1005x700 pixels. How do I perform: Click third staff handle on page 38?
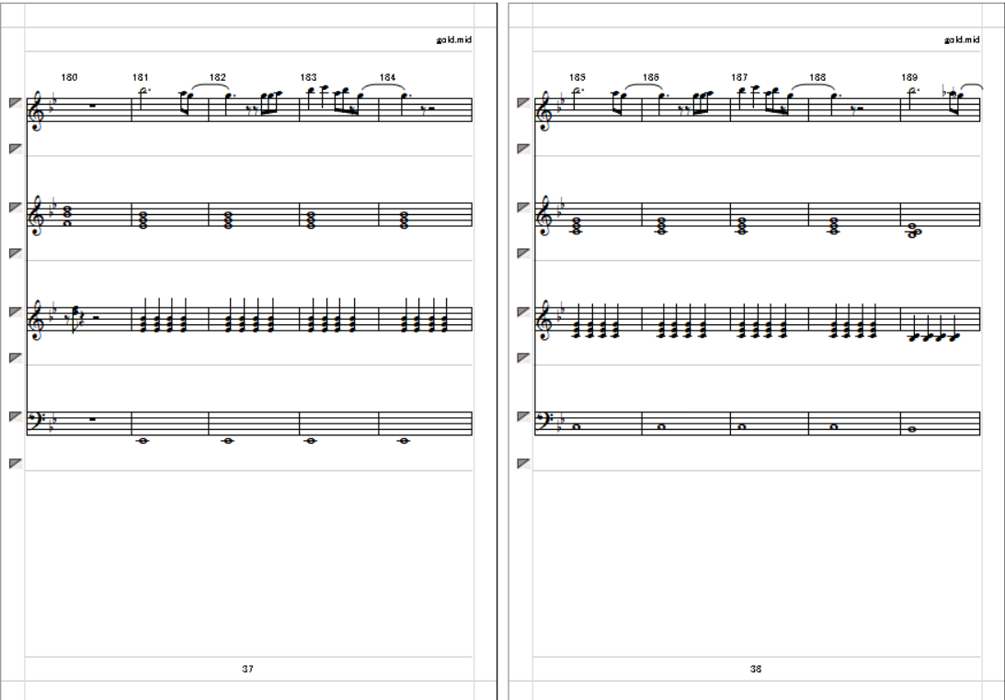click(524, 312)
